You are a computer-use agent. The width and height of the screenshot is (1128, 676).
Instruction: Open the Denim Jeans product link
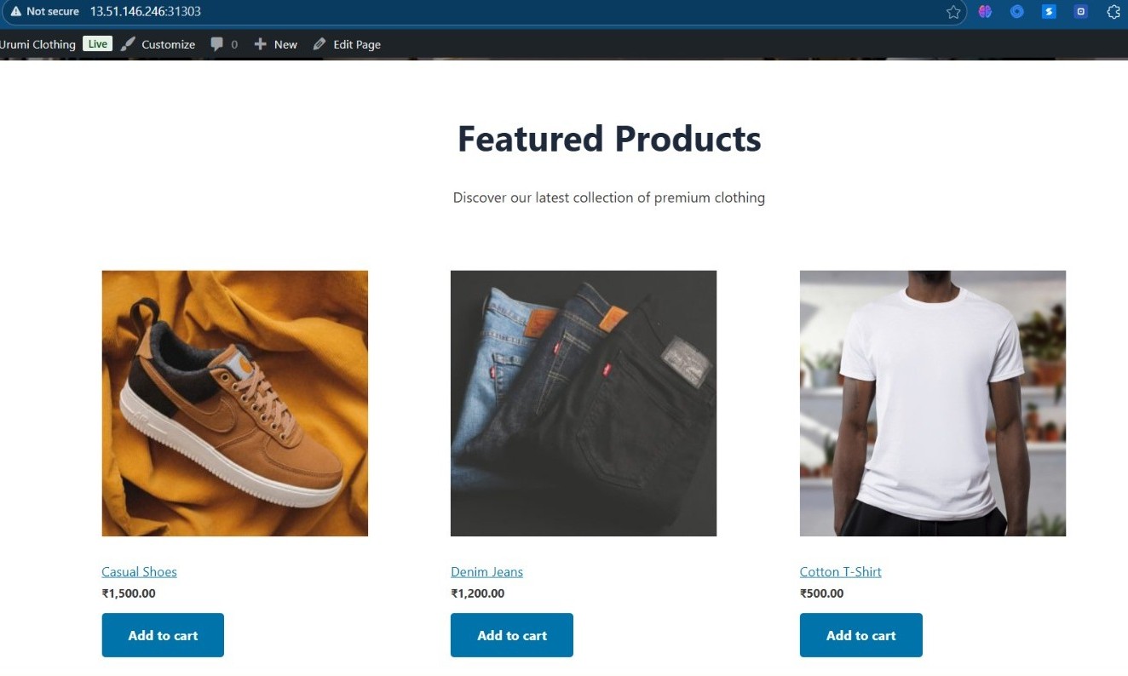(x=486, y=572)
